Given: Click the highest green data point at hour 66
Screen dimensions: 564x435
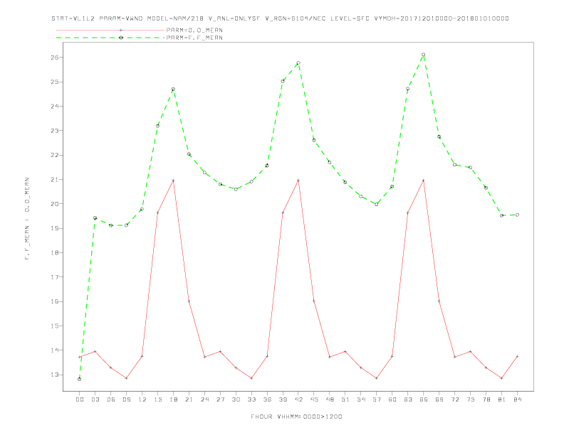Looking at the screenshot, I should (424, 55).
